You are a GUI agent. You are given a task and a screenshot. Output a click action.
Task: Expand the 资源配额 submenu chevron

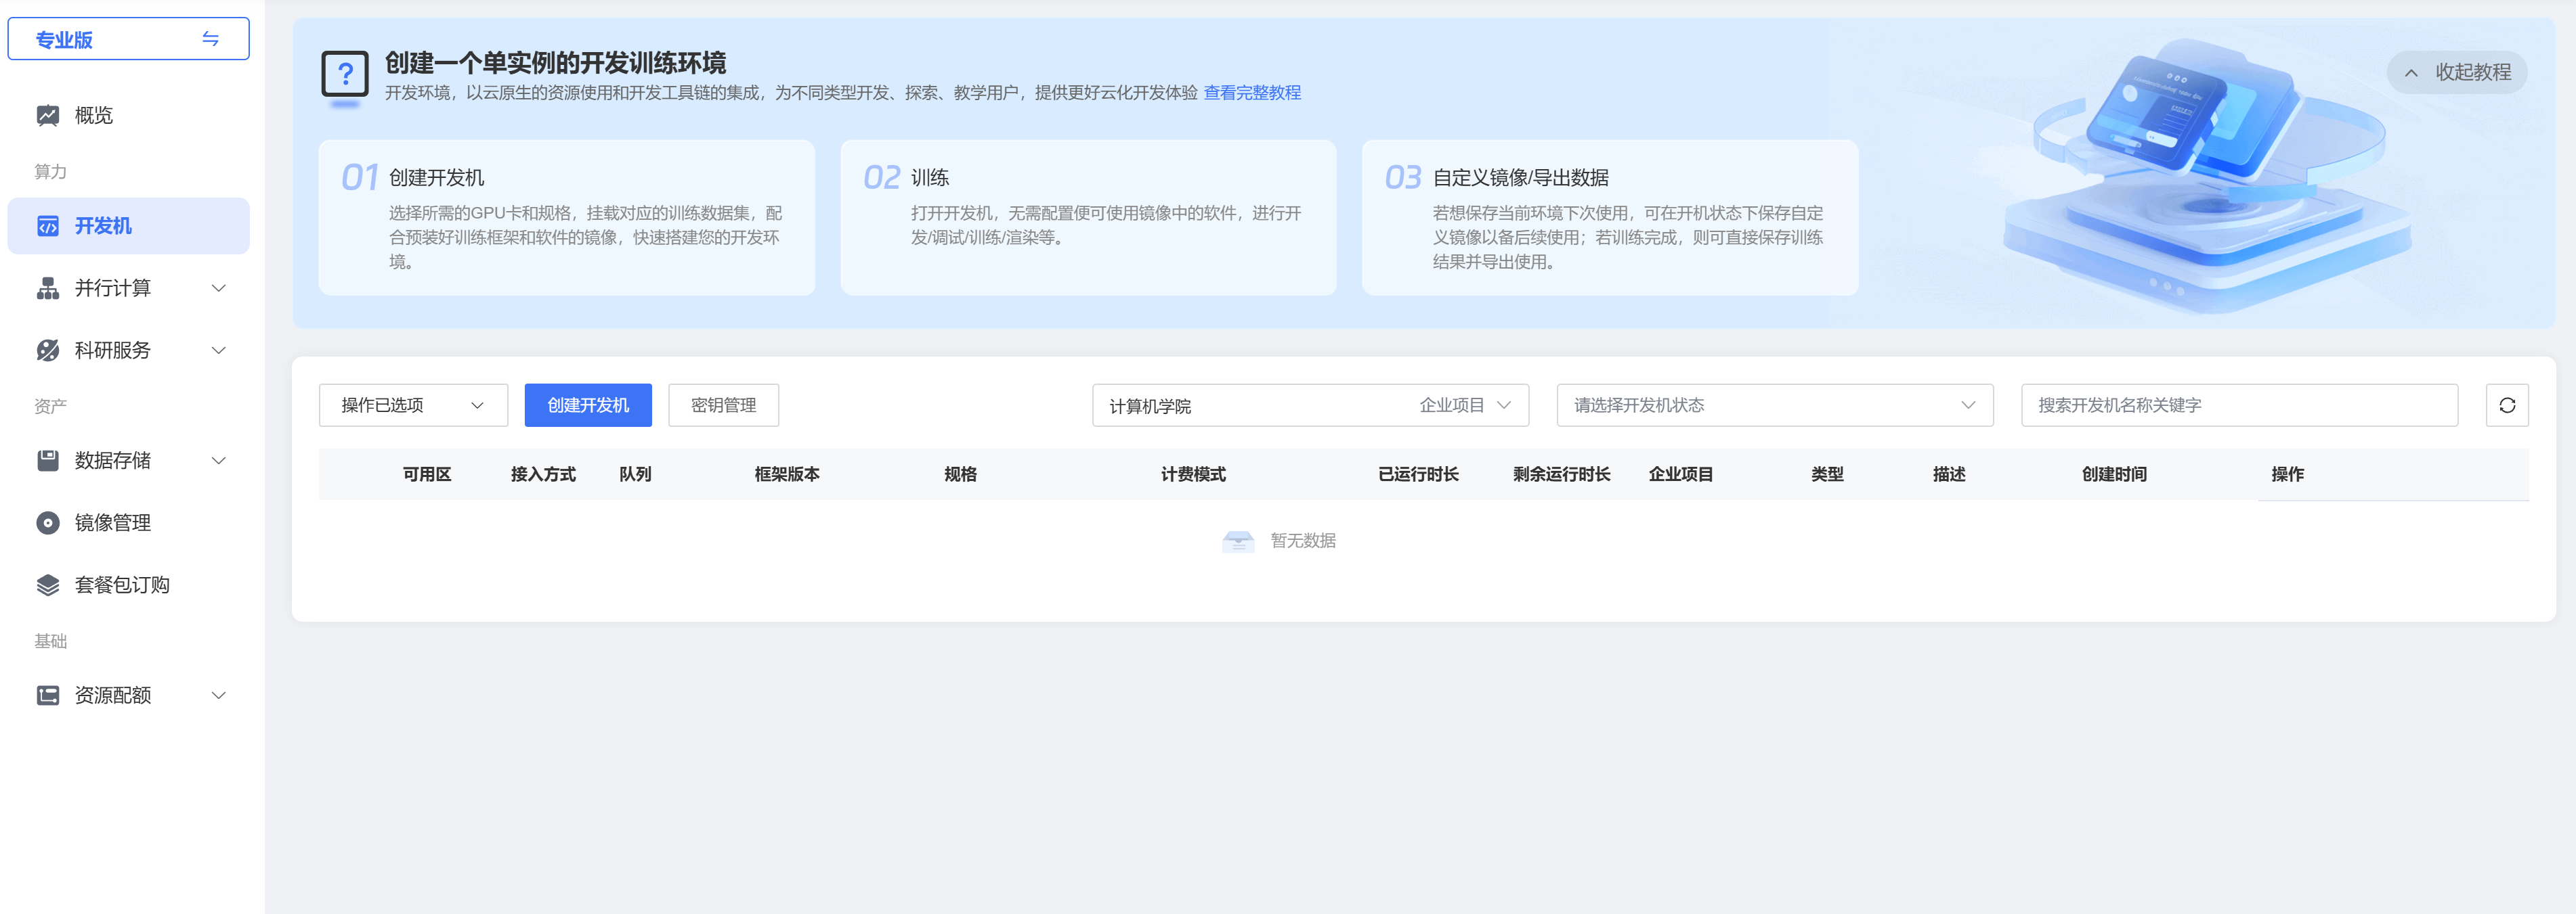click(x=219, y=695)
